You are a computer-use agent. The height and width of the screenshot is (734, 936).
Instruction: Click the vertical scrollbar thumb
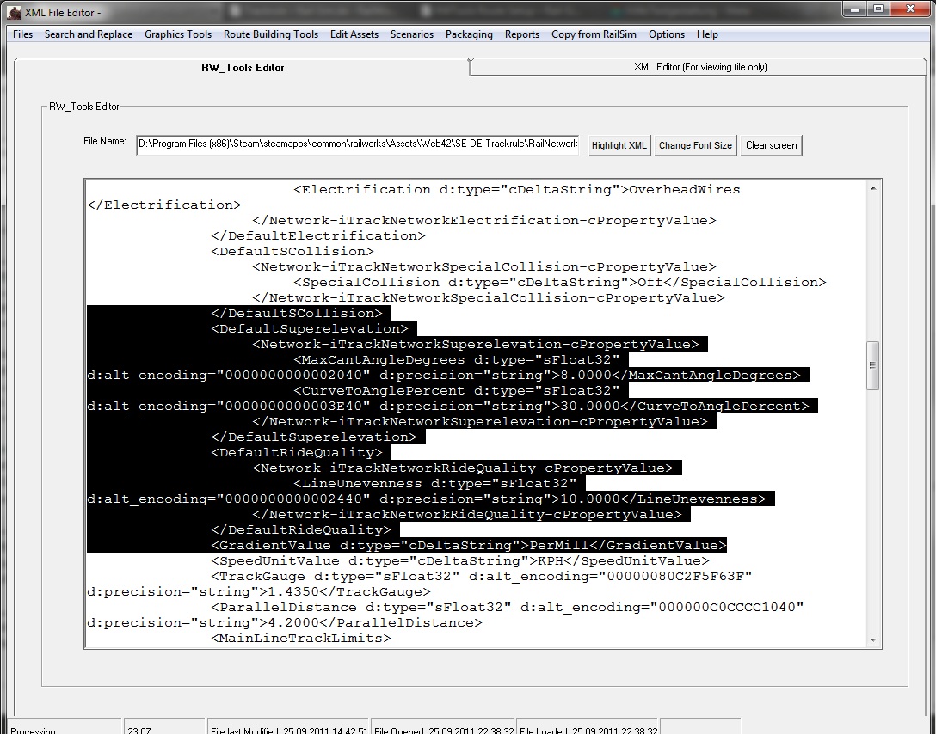(872, 365)
